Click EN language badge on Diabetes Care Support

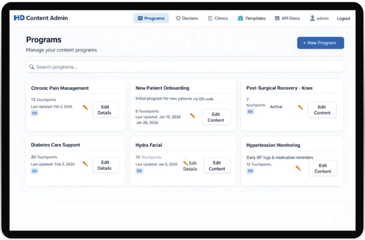coord(35,171)
